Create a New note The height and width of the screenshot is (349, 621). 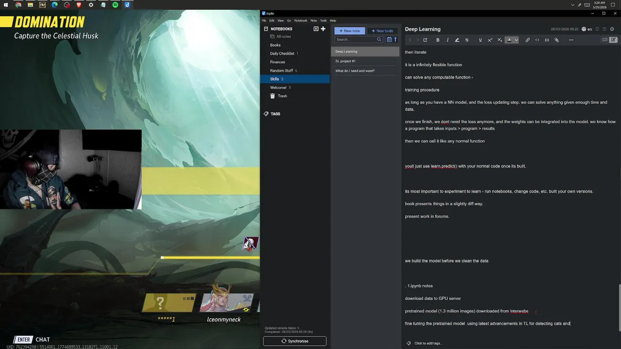tap(349, 31)
